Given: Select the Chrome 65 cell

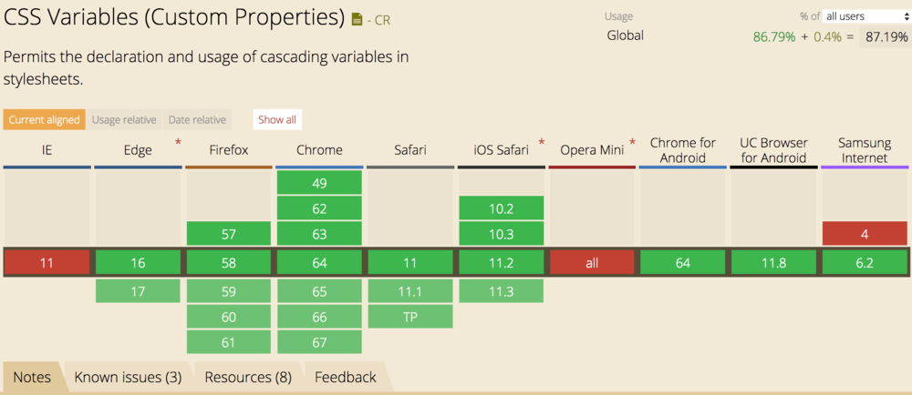Looking at the screenshot, I should pos(319,291).
